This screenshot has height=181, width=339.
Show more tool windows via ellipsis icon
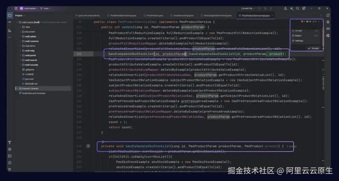(x=9, y=37)
